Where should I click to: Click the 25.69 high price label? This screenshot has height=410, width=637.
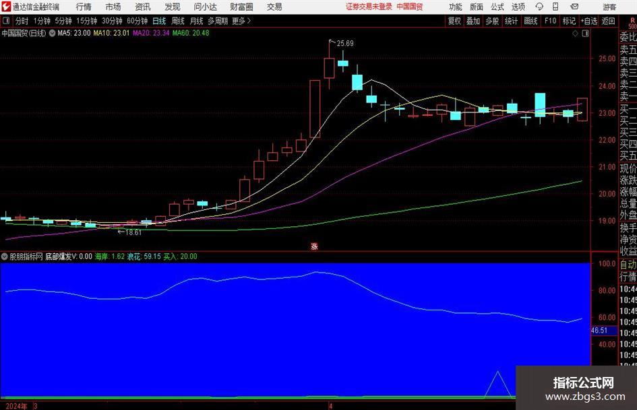345,44
